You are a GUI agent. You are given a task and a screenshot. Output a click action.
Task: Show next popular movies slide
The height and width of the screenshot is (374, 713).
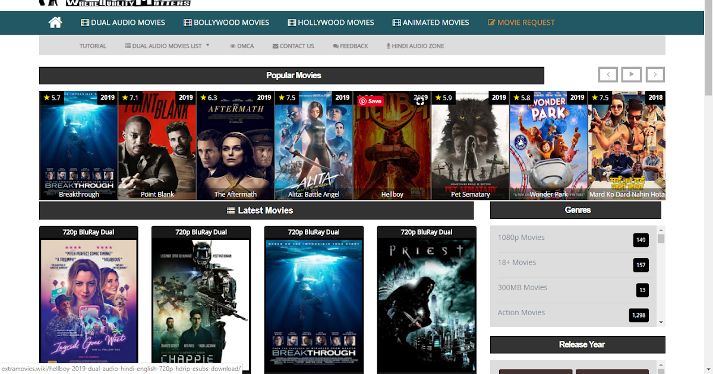pos(655,74)
